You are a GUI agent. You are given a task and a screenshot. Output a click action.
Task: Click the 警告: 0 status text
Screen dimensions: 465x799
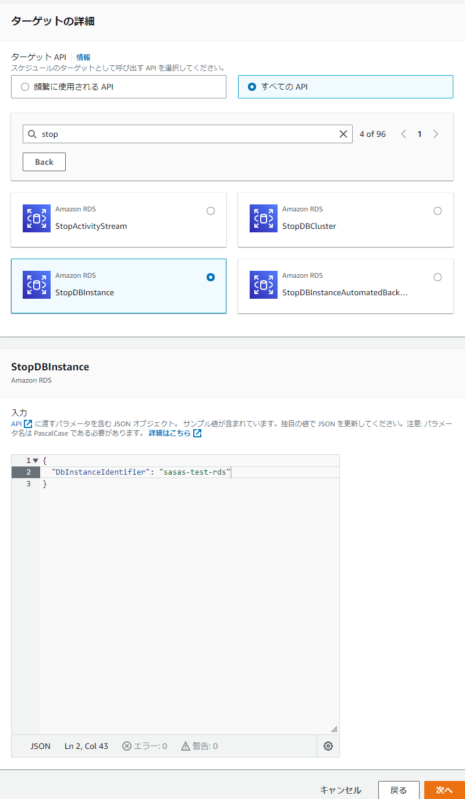pos(205,746)
